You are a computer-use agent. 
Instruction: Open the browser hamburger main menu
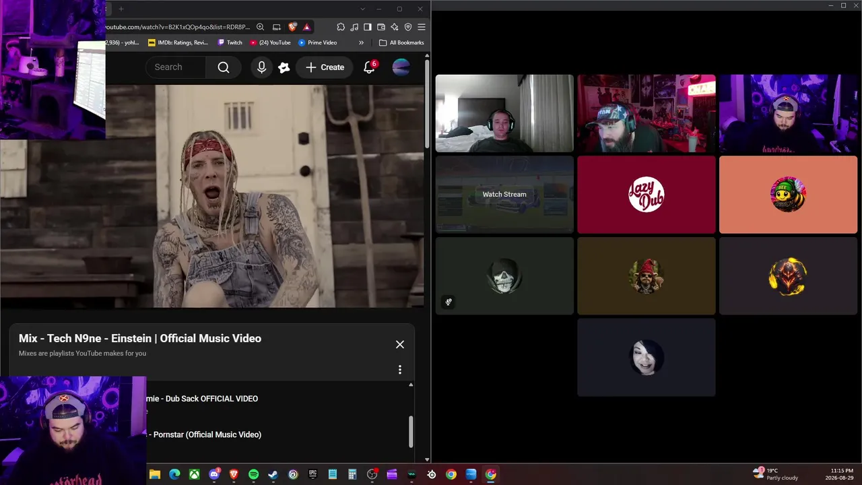point(422,27)
